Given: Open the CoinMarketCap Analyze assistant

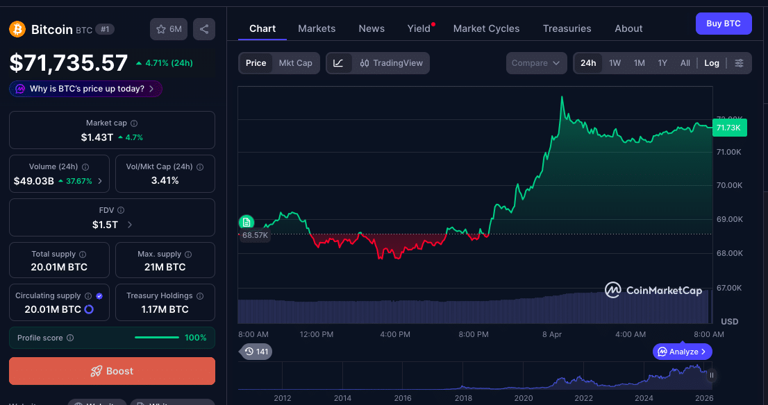Looking at the screenshot, I should [682, 352].
